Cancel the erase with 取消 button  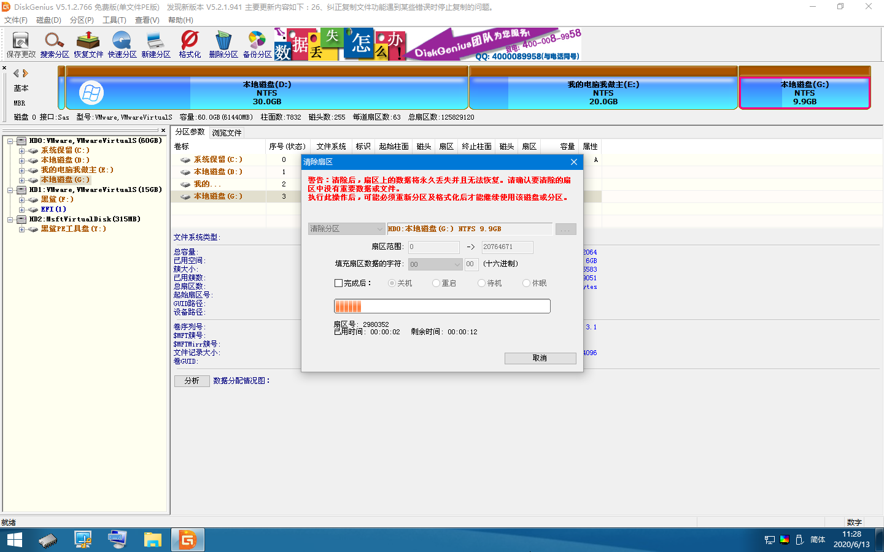[540, 358]
